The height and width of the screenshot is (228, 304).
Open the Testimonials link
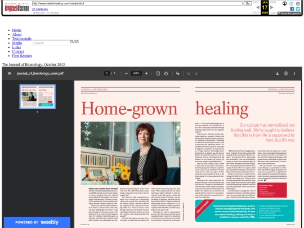tap(22, 39)
